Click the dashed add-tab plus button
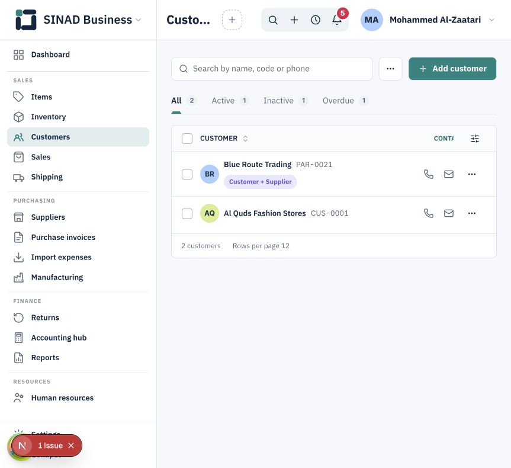This screenshot has width=511, height=468. pyautogui.click(x=232, y=20)
